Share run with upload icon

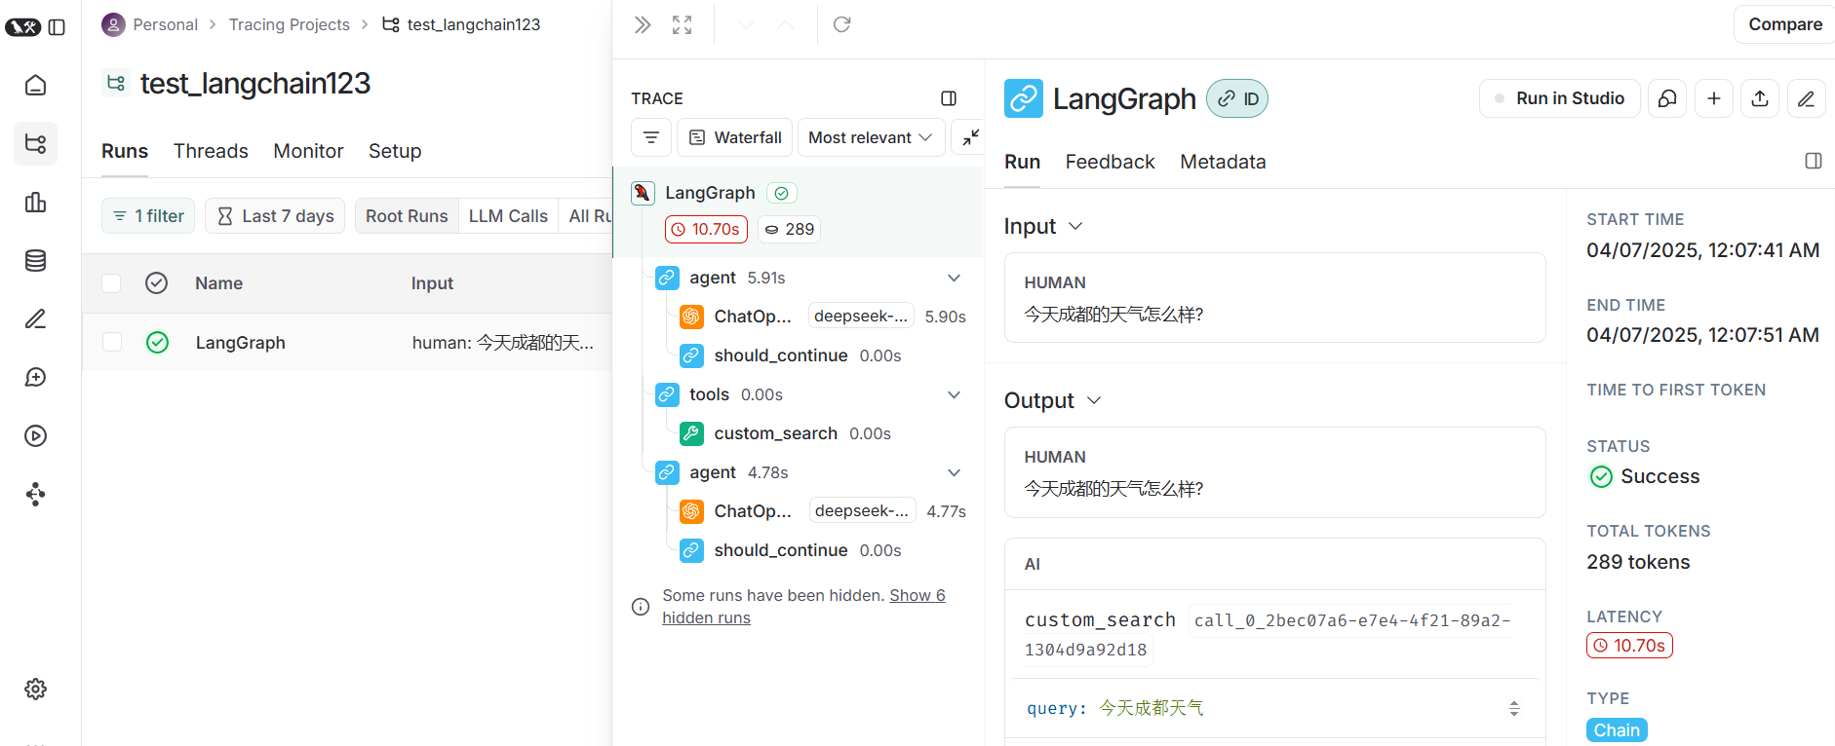point(1760,98)
